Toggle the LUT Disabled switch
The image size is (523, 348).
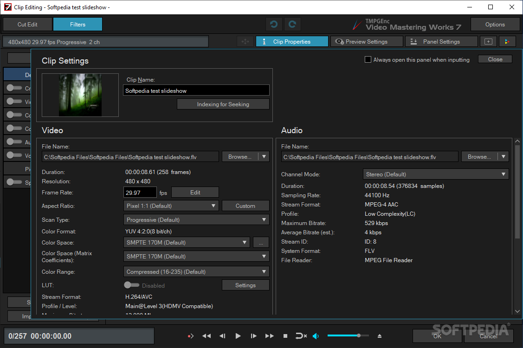132,285
